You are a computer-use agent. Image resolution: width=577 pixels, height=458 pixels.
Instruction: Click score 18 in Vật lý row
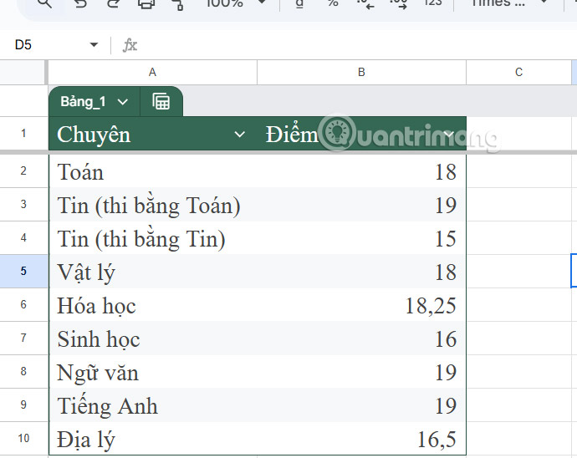click(362, 272)
